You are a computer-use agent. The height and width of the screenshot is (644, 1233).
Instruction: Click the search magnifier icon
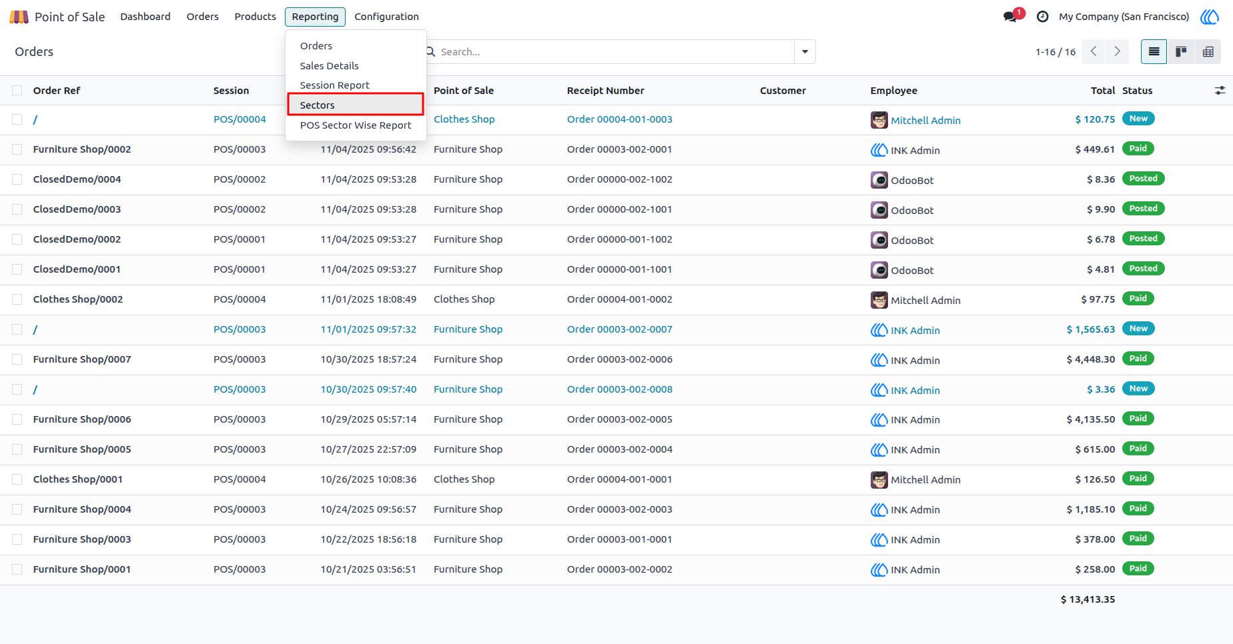pyautogui.click(x=430, y=52)
